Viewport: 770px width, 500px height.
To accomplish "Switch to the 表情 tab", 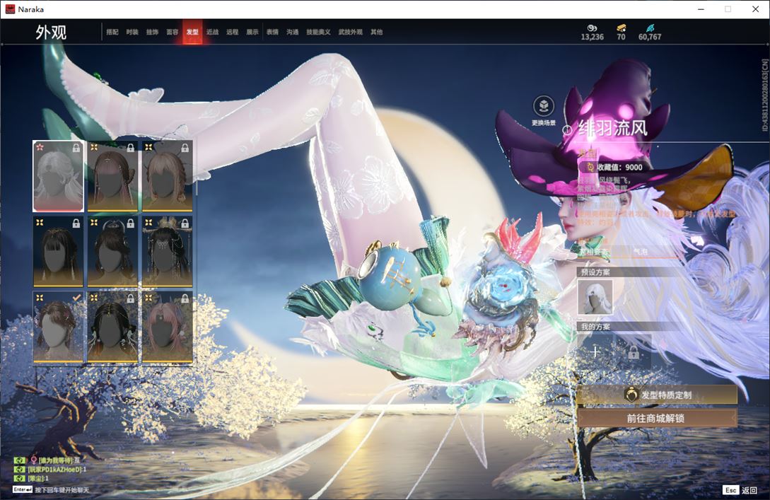I will (x=272, y=32).
